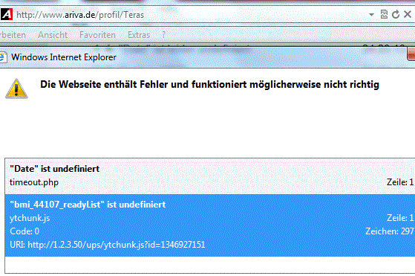
Task: Click the Code: 0 entry
Action: (x=24, y=231)
